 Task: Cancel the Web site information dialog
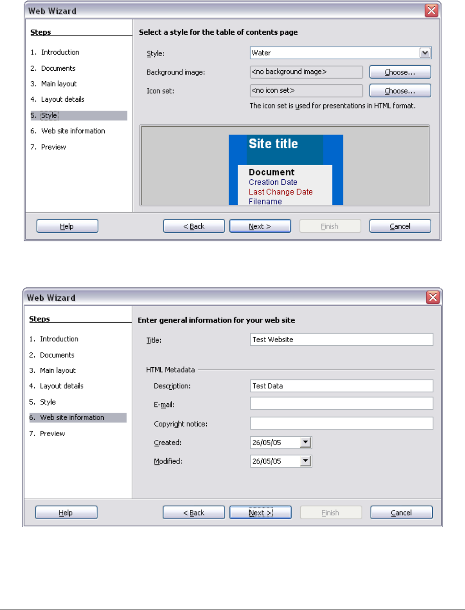click(401, 513)
